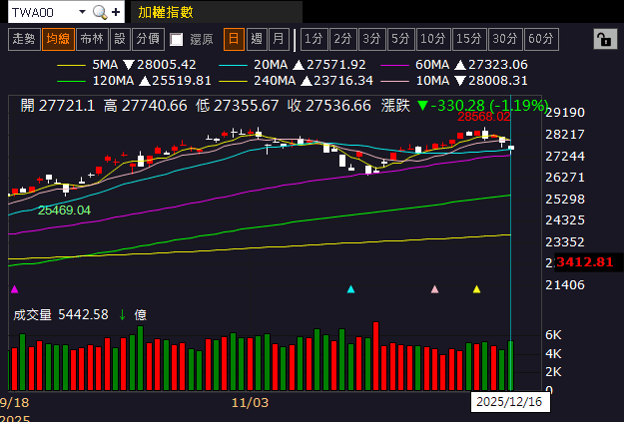The image size is (624, 422).
Task: Switch to 布林 Bollinger view
Action: (92, 39)
